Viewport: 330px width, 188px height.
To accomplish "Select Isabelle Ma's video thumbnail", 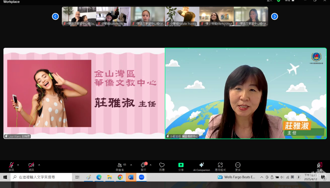I will click(113, 16).
